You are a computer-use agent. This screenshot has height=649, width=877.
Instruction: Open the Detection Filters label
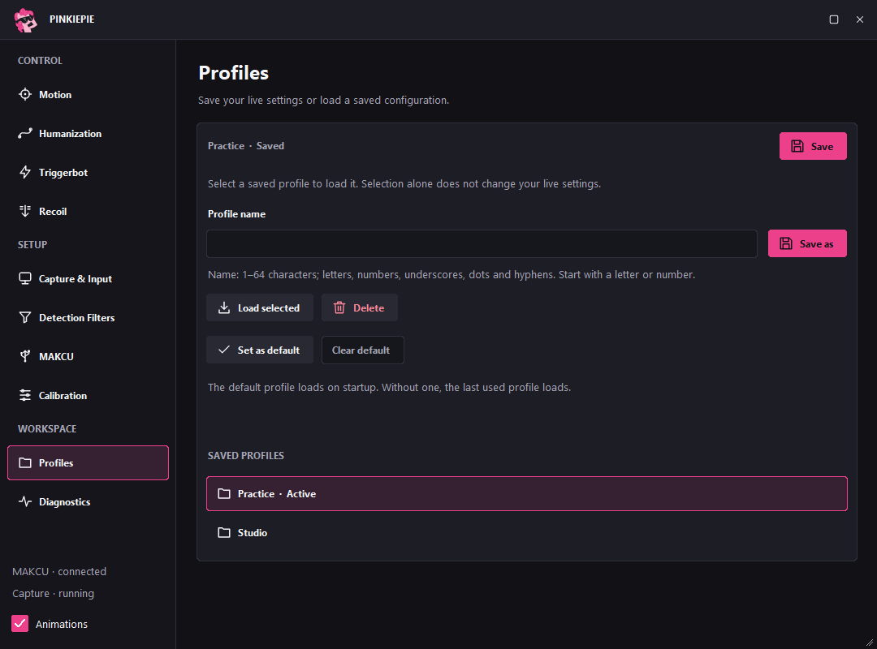pos(76,317)
